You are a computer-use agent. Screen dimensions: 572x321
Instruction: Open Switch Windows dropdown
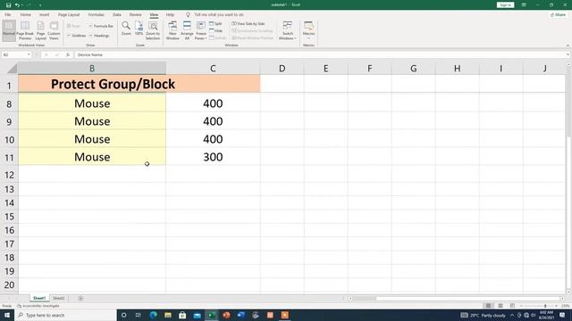288,30
